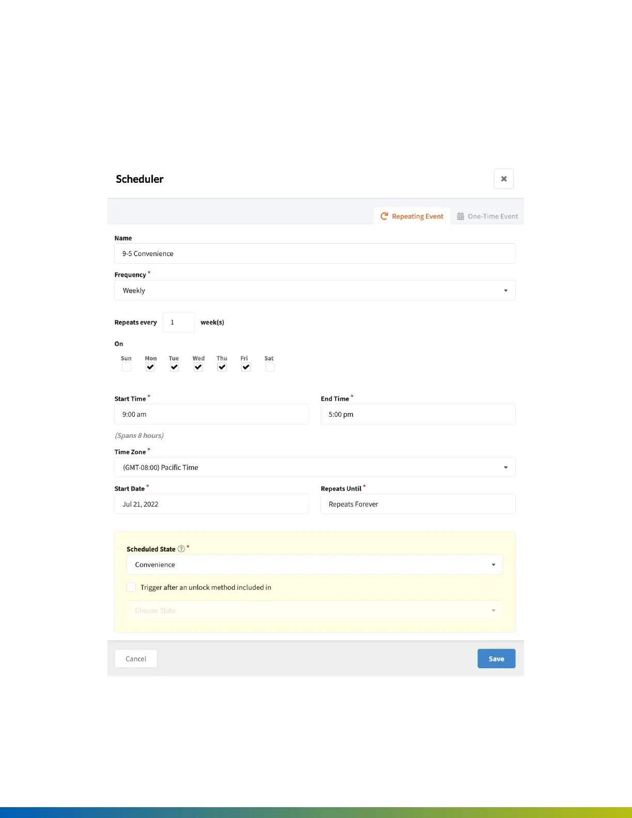Edit the Repeats every number field
This screenshot has width=632, height=818.
coord(179,322)
